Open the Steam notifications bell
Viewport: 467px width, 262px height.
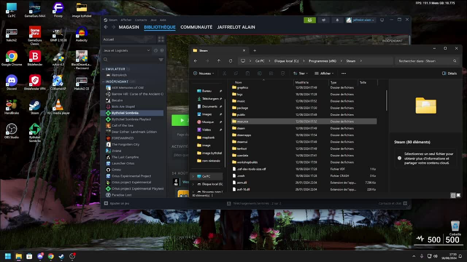pyautogui.click(x=337, y=20)
